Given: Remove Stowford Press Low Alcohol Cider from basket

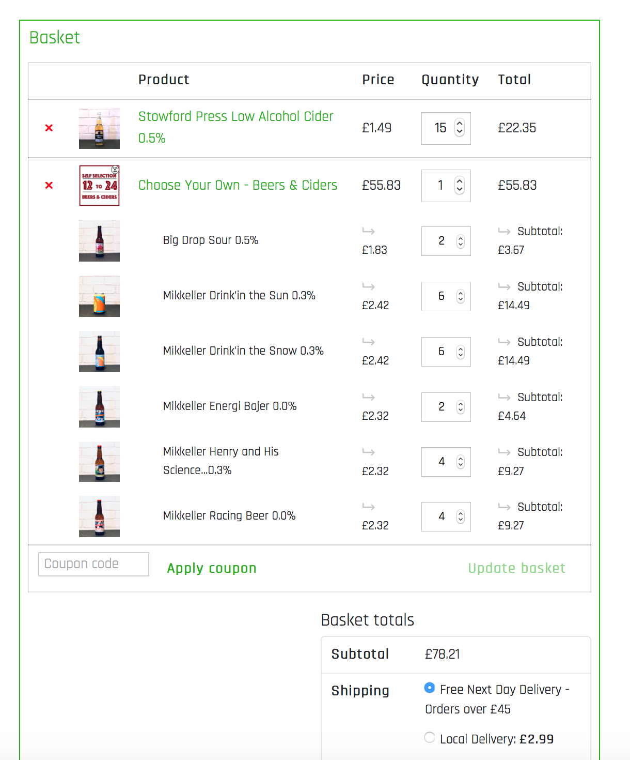Looking at the screenshot, I should [x=49, y=128].
